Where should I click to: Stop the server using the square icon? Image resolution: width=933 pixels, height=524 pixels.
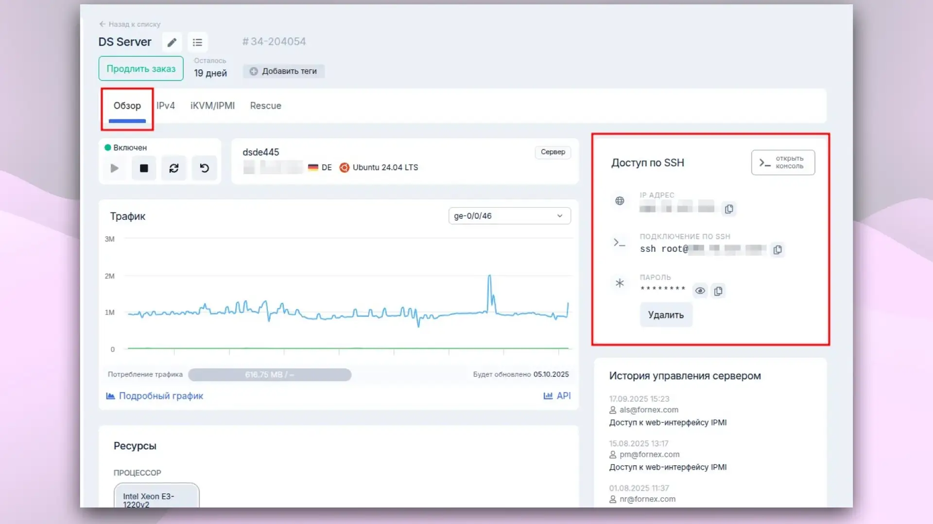(x=144, y=168)
